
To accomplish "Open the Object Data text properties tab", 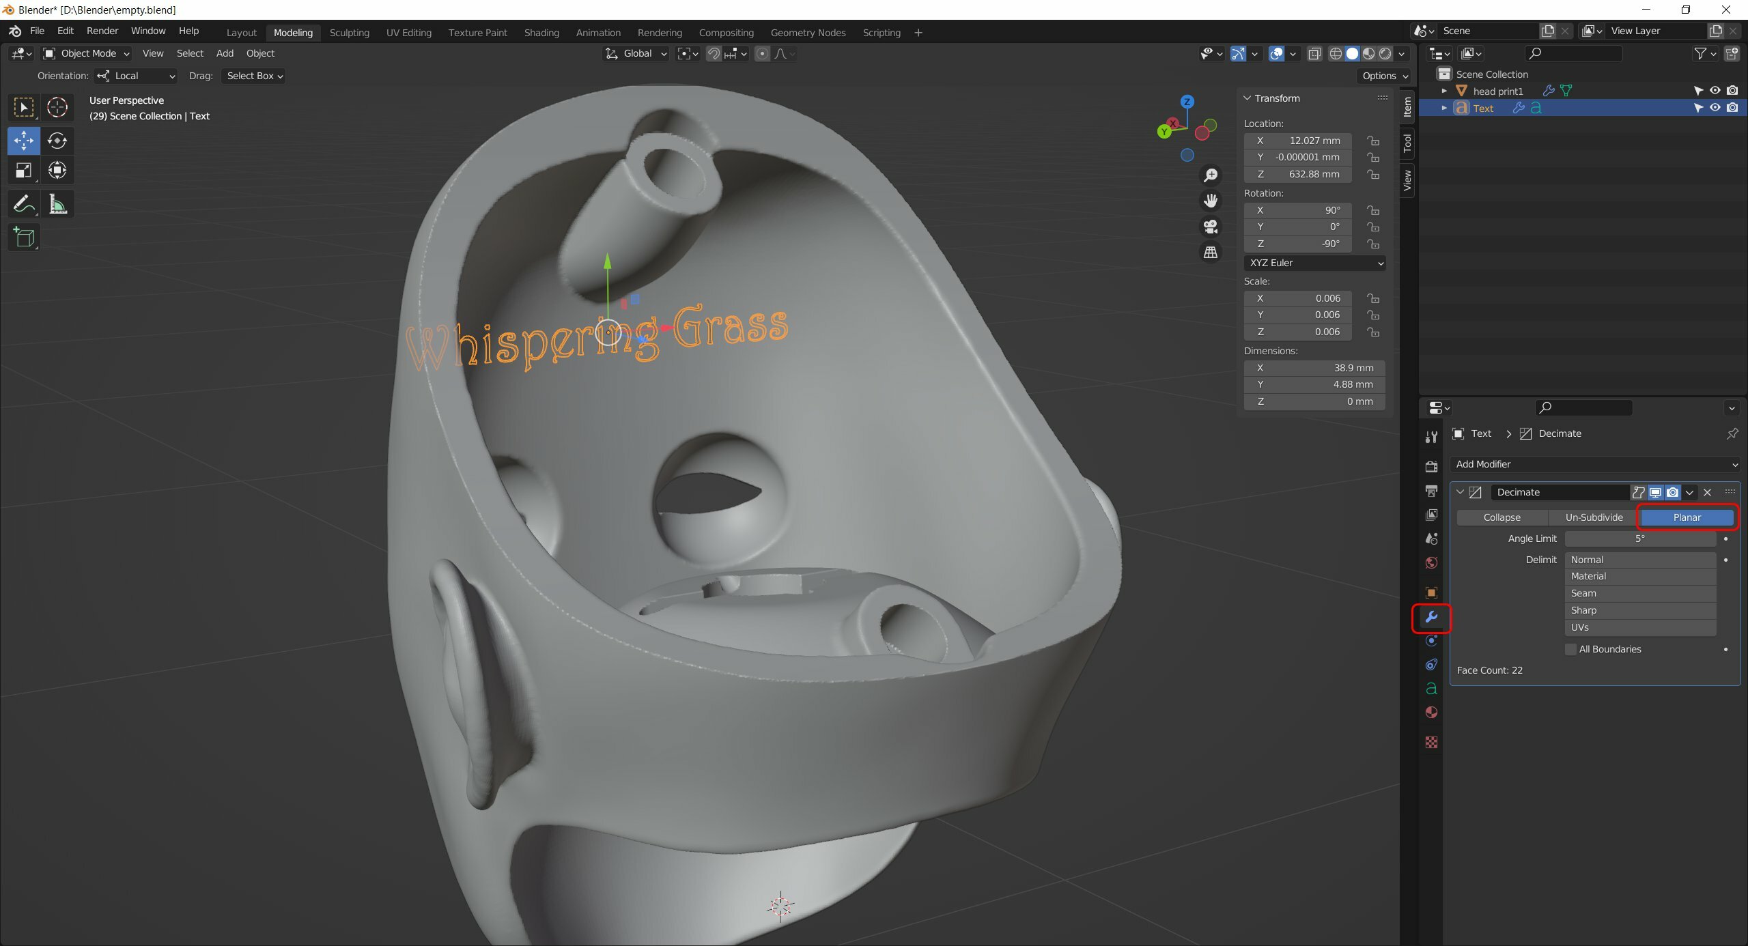I will (1431, 689).
